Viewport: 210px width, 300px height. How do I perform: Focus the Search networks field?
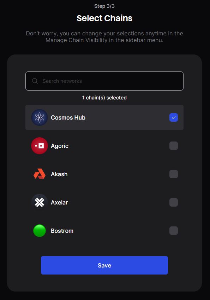coord(104,81)
